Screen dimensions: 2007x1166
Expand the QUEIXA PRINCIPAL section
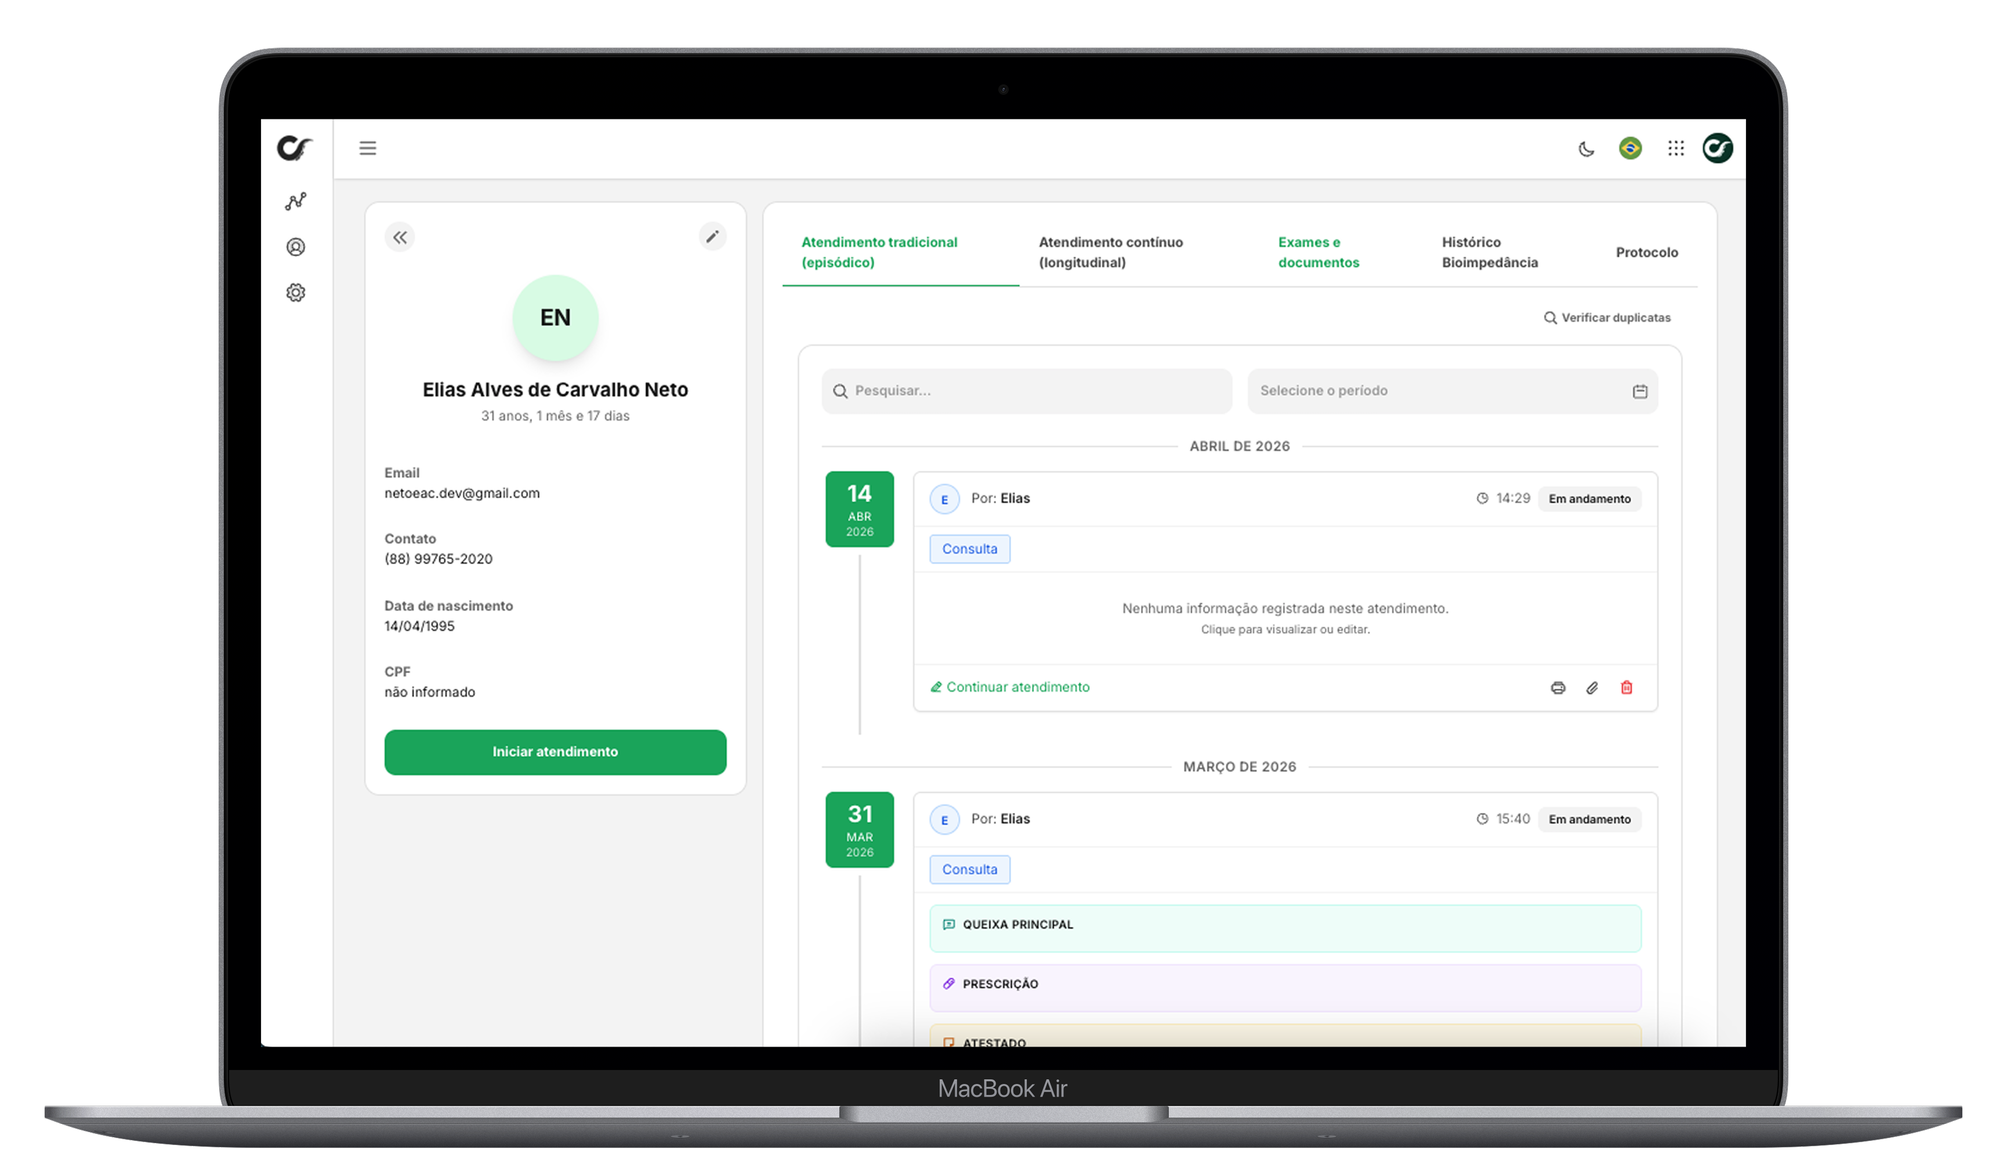pos(1285,928)
